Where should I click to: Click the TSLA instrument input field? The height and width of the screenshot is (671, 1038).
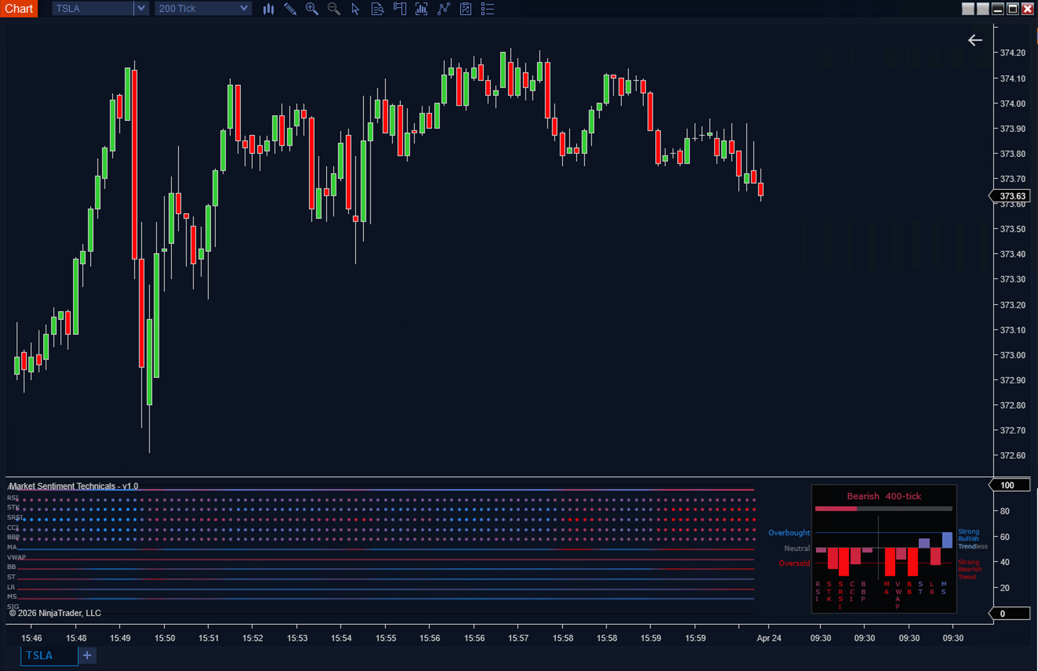[93, 9]
